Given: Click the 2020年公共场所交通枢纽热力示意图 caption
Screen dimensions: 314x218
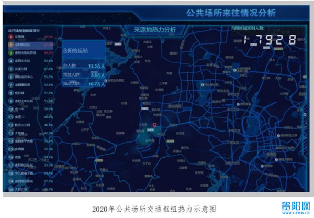Looking at the screenshot, I should coord(154,209).
